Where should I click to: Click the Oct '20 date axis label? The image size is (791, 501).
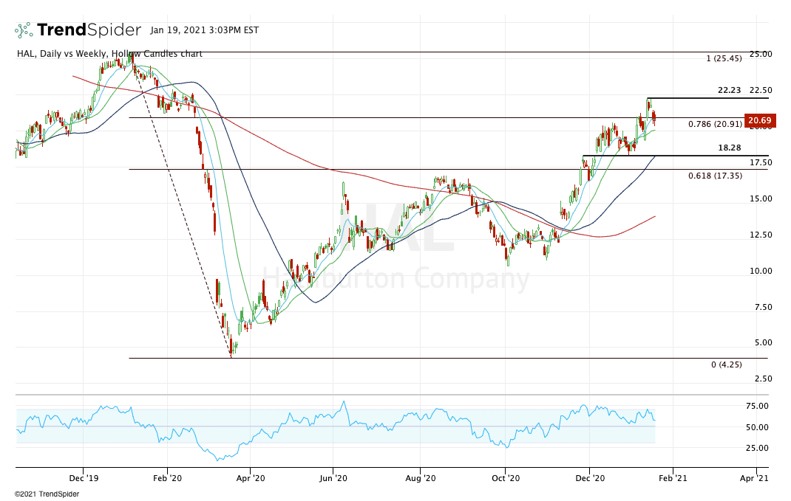coord(506,478)
